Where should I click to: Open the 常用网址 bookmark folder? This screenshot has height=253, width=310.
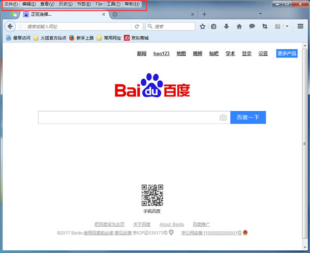click(109, 38)
